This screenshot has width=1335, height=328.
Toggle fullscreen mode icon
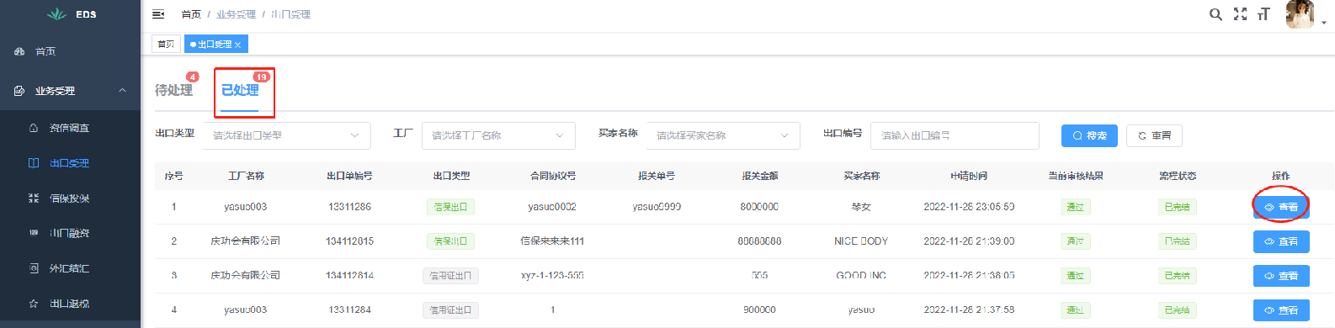(x=1240, y=14)
